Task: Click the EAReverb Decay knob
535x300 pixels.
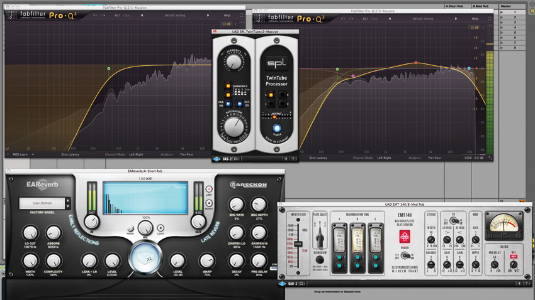Action: click(x=237, y=261)
